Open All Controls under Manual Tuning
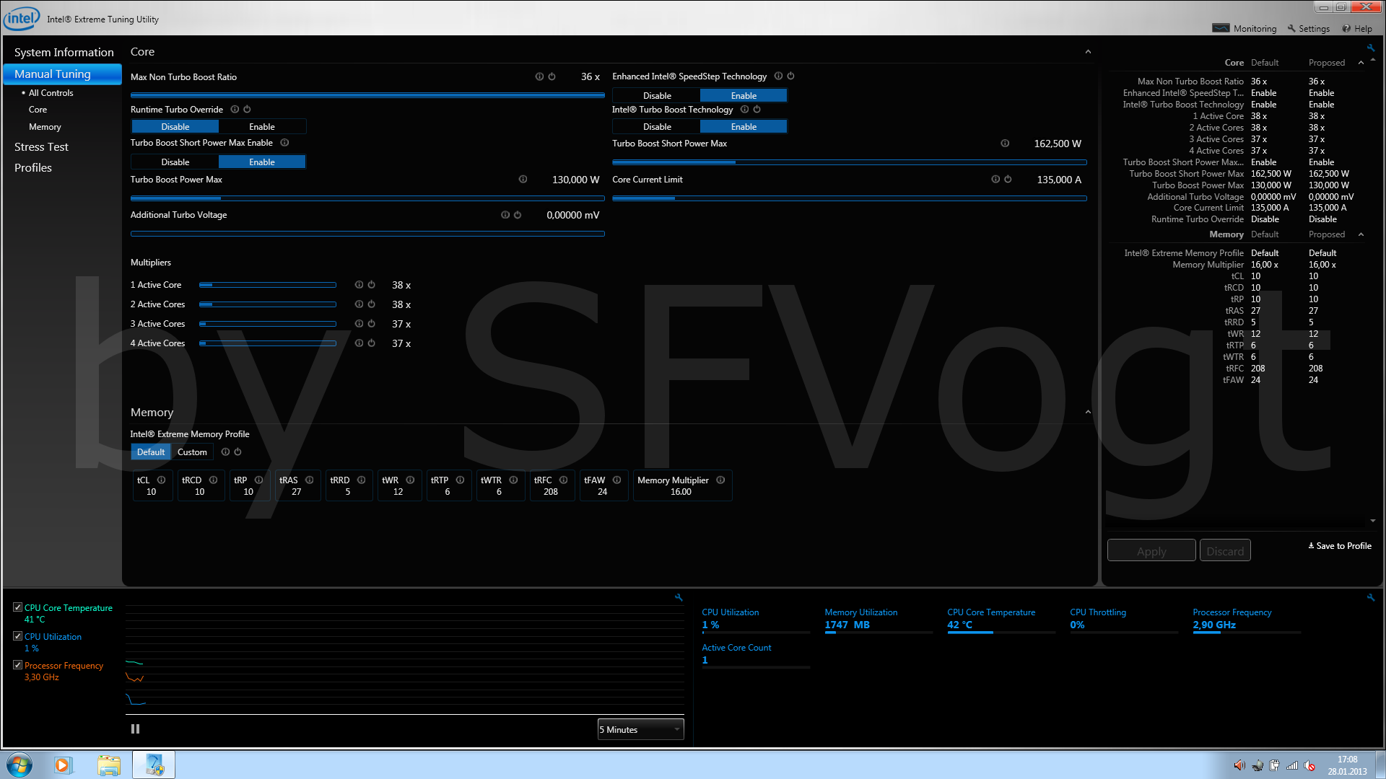The width and height of the screenshot is (1386, 779). [51, 93]
